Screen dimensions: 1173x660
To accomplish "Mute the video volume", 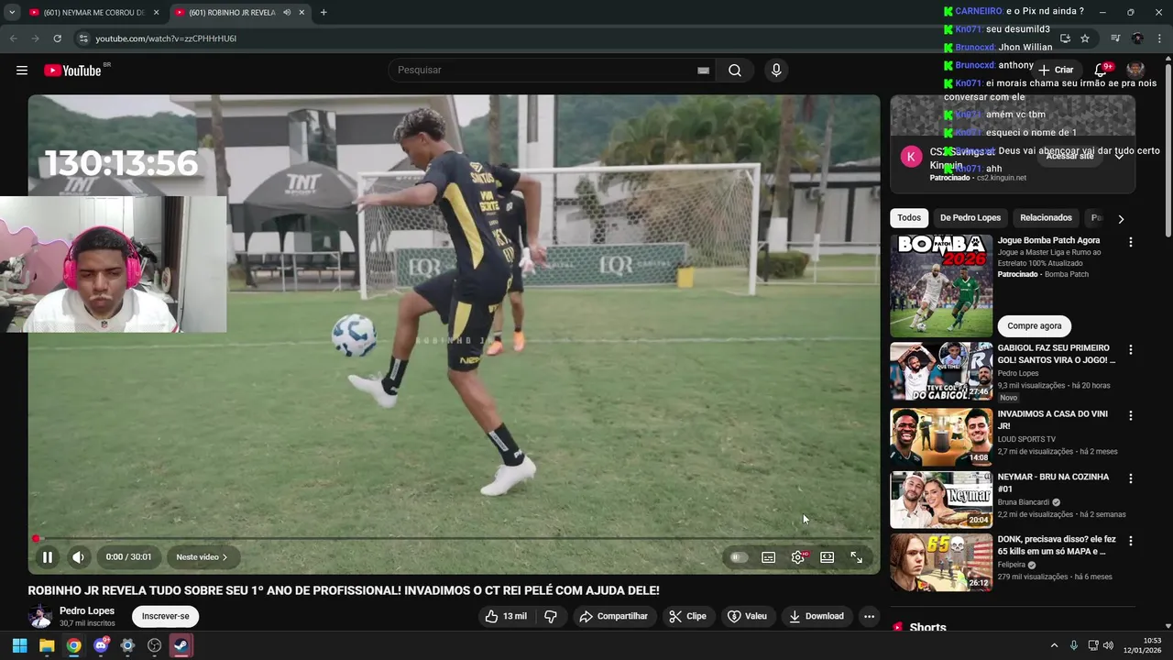I will pyautogui.click(x=79, y=556).
